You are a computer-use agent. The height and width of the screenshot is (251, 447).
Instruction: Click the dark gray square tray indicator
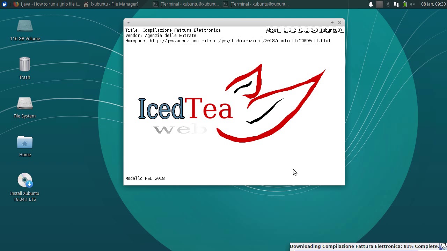coord(379,4)
